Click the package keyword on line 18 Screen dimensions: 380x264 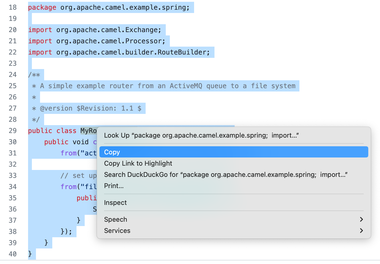[42, 7]
